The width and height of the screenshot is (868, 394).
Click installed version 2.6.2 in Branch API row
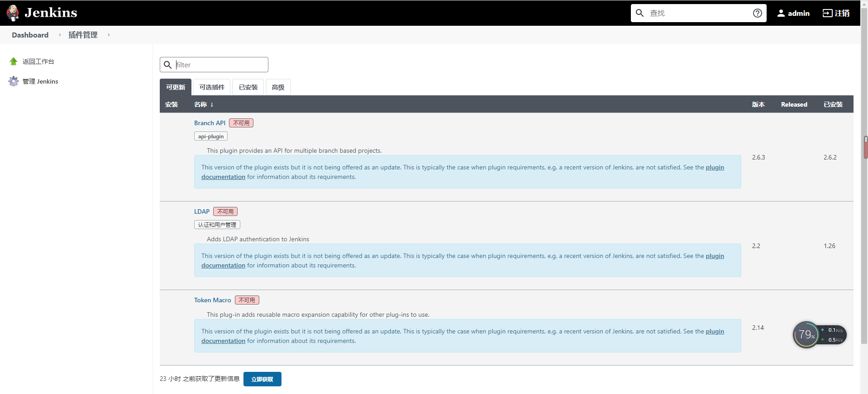point(830,157)
